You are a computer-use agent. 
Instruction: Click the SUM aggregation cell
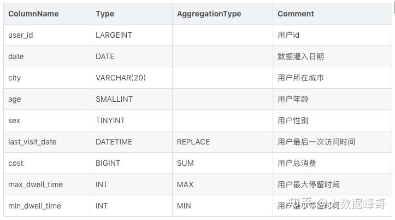coord(185,163)
